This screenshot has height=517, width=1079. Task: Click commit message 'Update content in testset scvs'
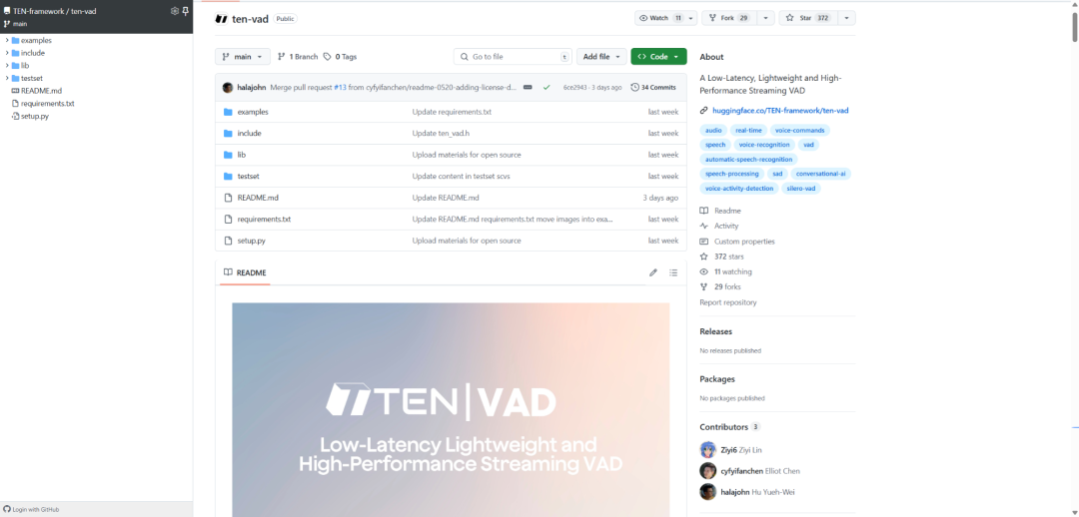point(461,176)
